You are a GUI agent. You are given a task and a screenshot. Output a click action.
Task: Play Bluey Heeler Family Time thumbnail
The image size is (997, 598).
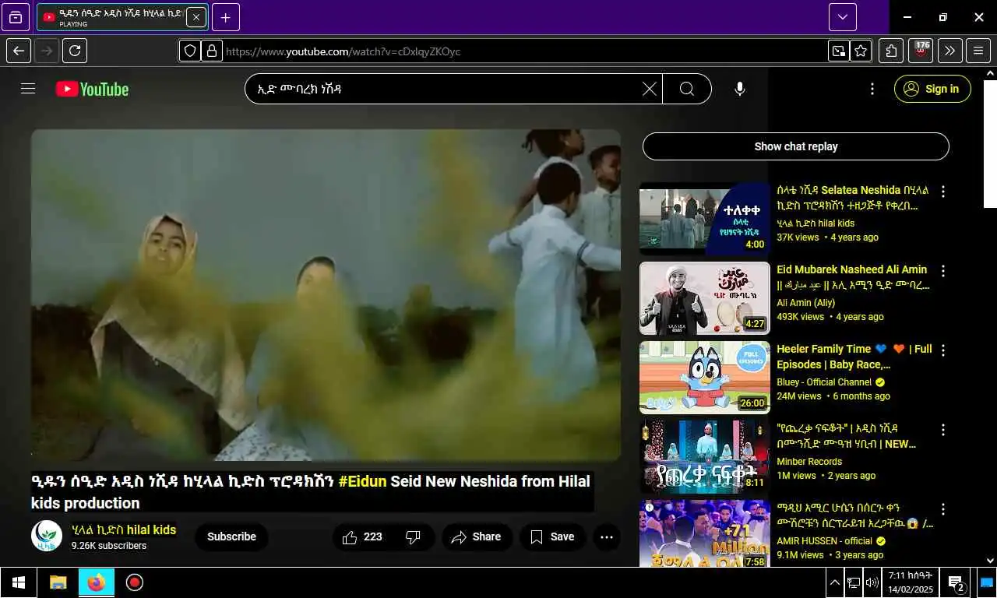click(x=705, y=378)
